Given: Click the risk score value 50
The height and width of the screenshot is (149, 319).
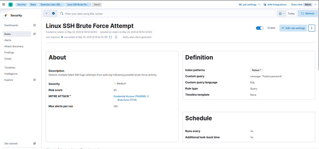Looking at the screenshot, I should 115,90.
